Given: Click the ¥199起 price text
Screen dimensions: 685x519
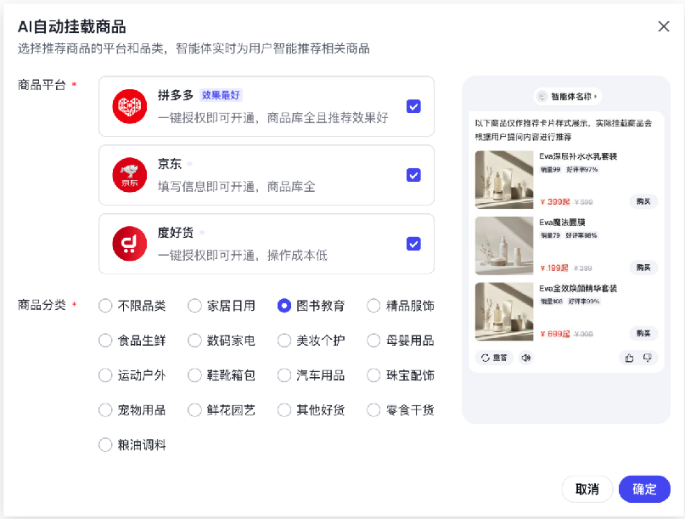Looking at the screenshot, I should 554,268.
